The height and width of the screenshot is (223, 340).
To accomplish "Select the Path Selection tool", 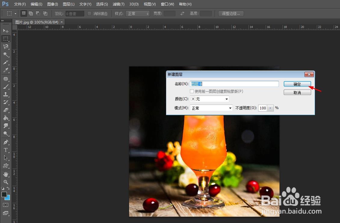I will tap(6, 158).
